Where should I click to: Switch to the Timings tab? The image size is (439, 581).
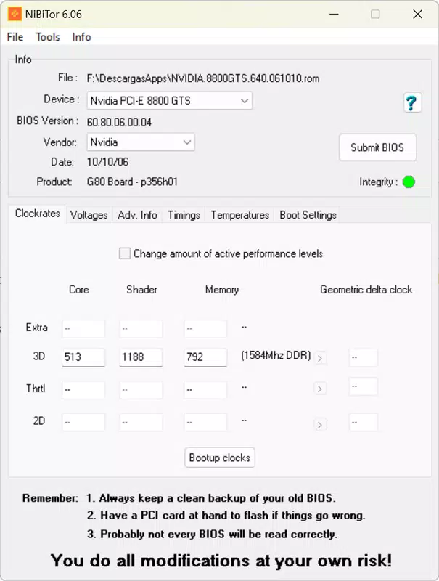[184, 215]
